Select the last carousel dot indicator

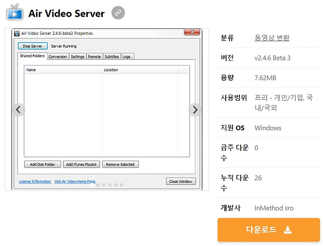click(122, 185)
